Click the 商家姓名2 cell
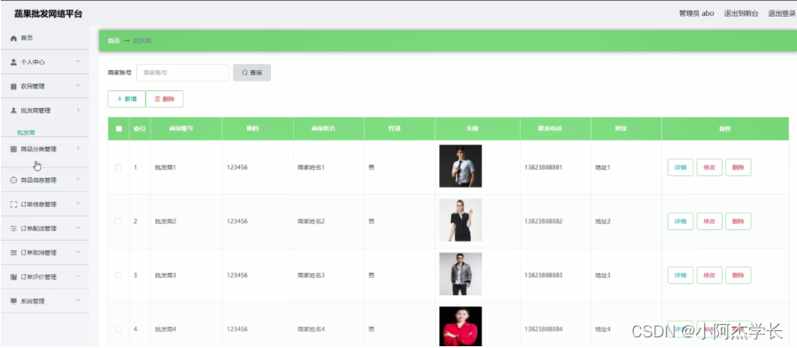This screenshot has height=348, width=797. click(x=311, y=221)
